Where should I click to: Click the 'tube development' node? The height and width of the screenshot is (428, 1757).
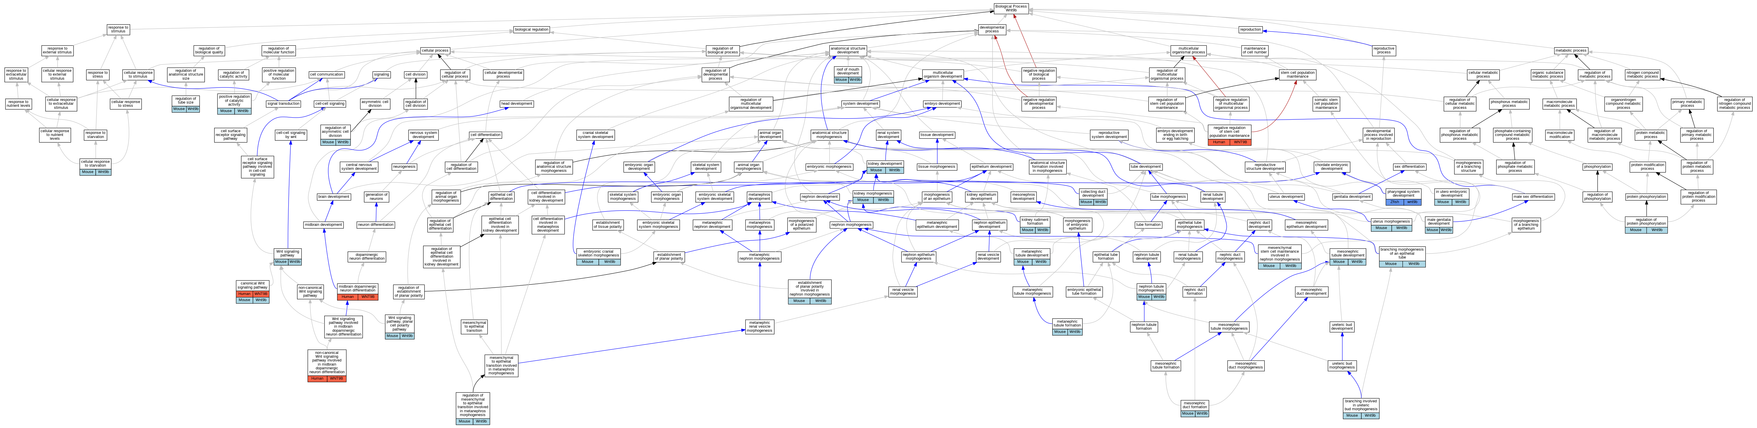point(1146,166)
